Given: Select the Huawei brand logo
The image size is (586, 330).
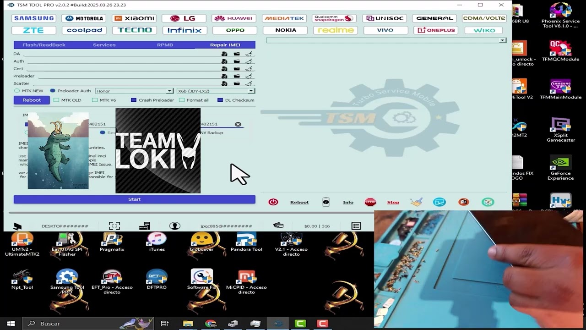Looking at the screenshot, I should click(234, 18).
